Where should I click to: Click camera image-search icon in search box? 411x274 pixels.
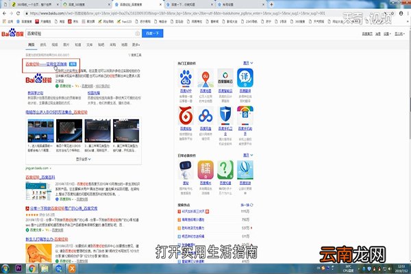138,34
